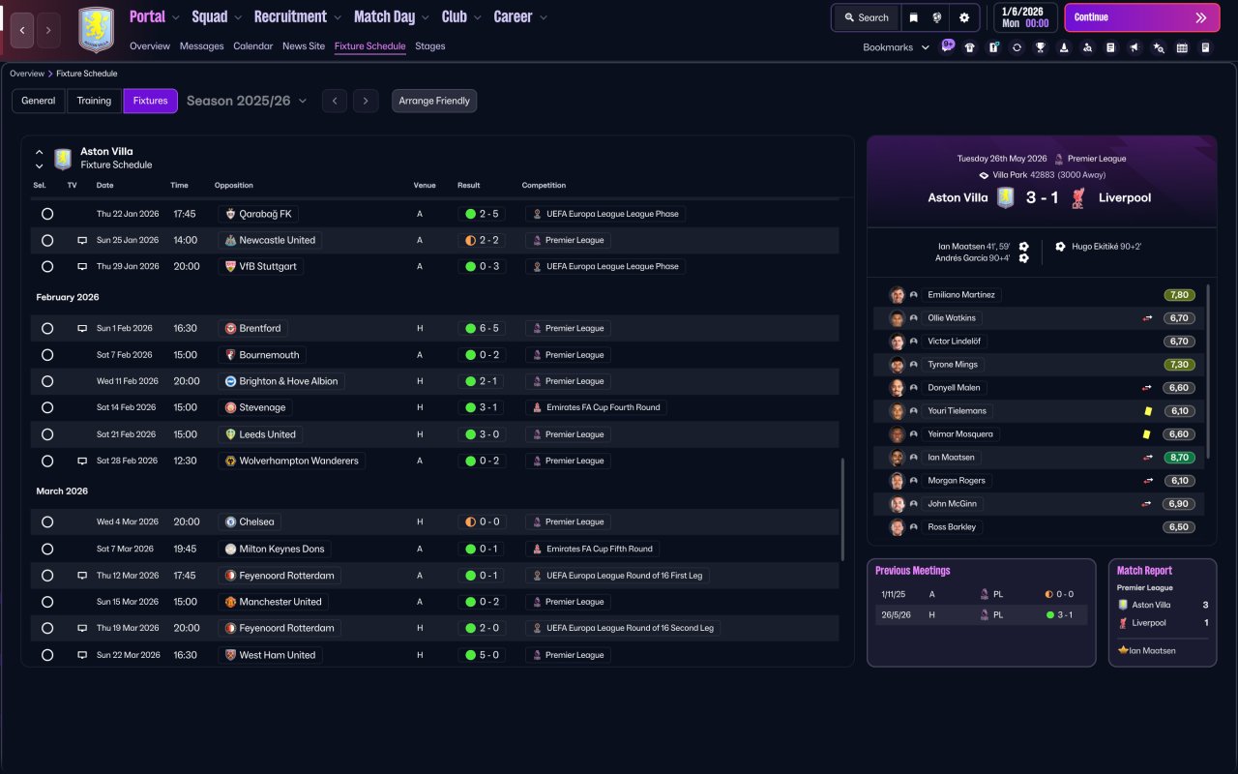Select the Chelsea fixture radio button
Viewport: 1238px width, 774px height.
coord(47,522)
